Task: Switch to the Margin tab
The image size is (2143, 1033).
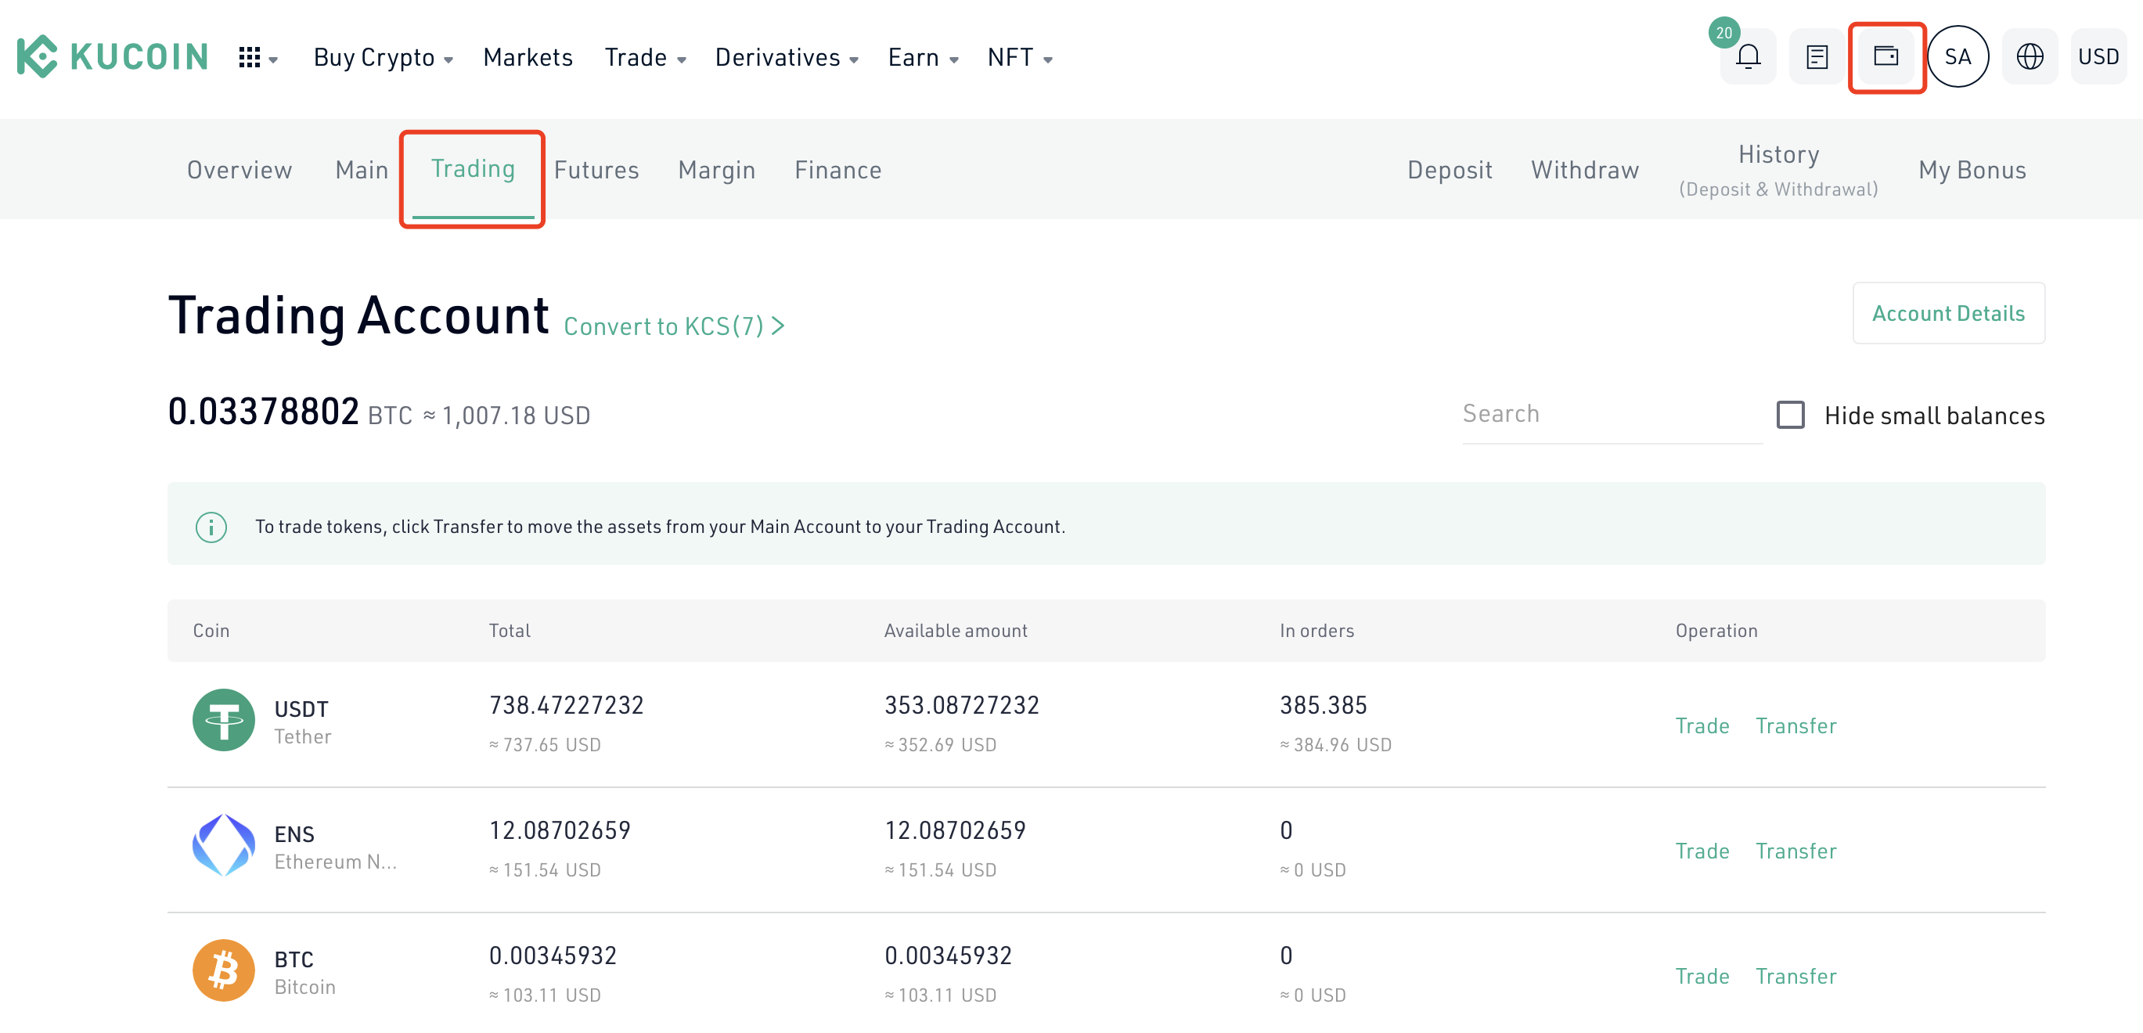Action: pos(717,170)
